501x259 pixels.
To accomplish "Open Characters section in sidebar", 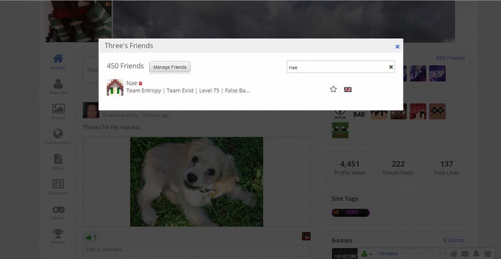I will (x=58, y=187).
